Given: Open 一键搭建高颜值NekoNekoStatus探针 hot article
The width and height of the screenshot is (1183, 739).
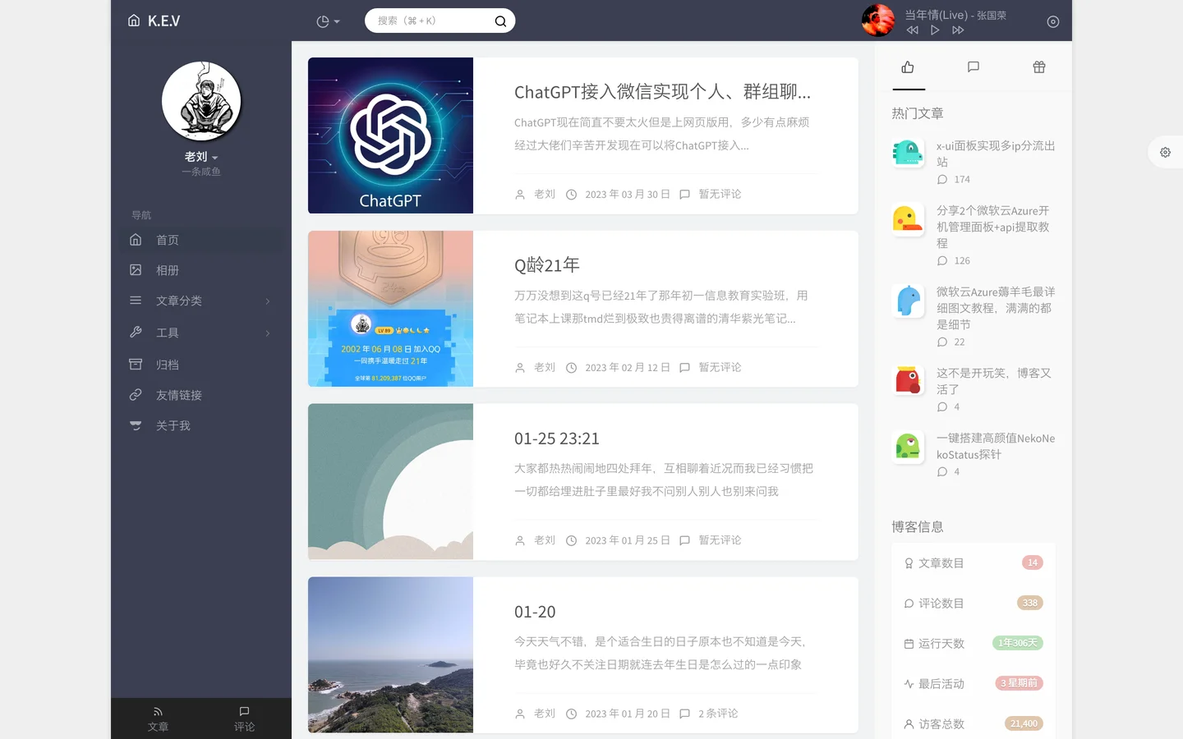Looking at the screenshot, I should click(996, 446).
